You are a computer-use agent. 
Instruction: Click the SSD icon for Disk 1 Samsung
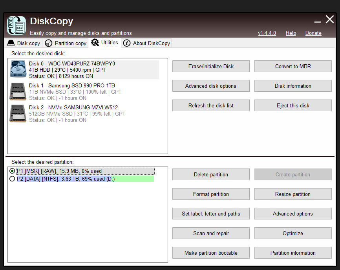17,92
